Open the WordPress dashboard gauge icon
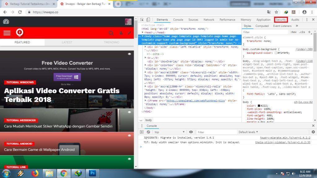The width and height of the screenshot is (317, 178). tap(6, 21)
